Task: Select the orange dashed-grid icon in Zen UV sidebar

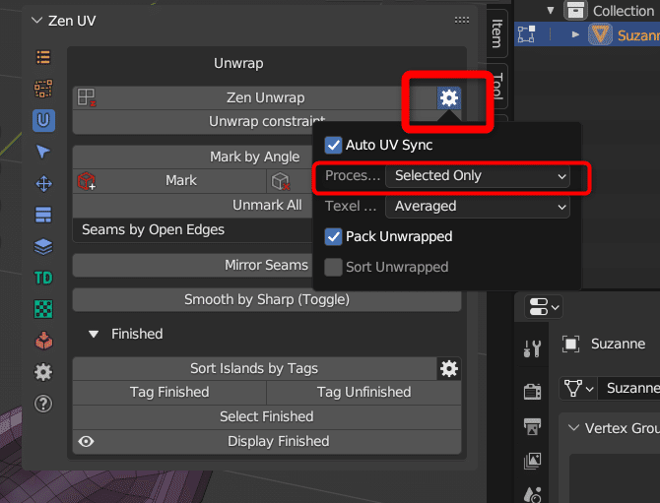Action: (x=43, y=89)
